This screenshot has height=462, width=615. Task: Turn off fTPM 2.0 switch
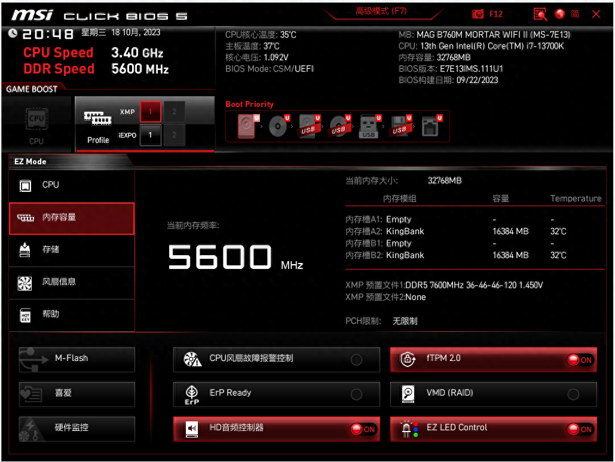click(x=580, y=360)
